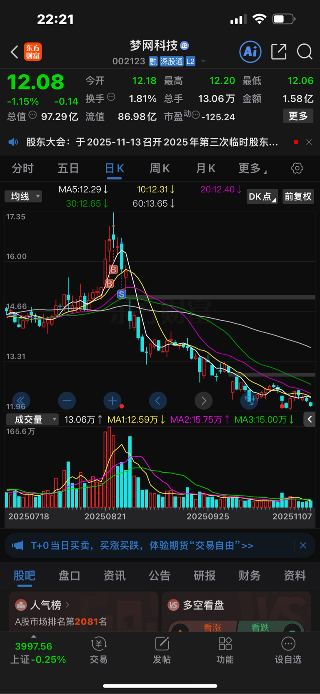This screenshot has width=320, height=694.
Task: Switch to the 五日 chart tab
Action: pos(68,168)
